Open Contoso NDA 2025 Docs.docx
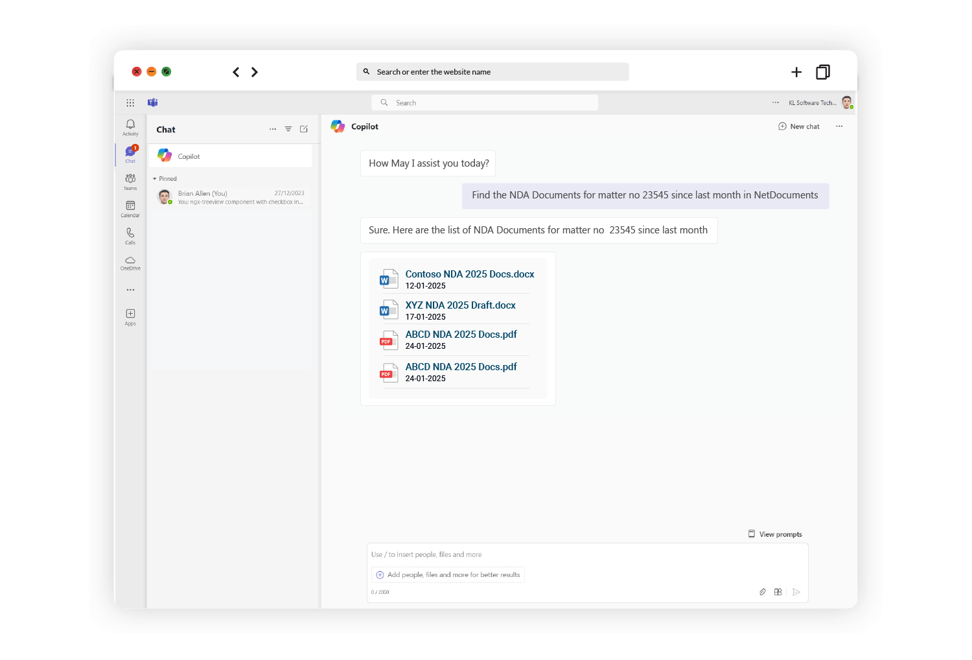 coord(470,274)
